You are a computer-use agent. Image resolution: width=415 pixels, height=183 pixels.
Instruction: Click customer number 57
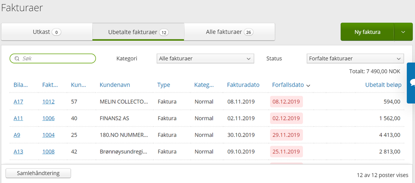pyautogui.click(x=74, y=102)
